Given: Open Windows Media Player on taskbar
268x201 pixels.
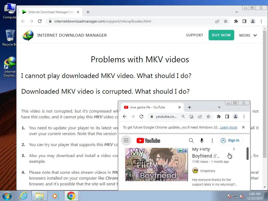Looking at the screenshot, I should [x=55, y=196].
